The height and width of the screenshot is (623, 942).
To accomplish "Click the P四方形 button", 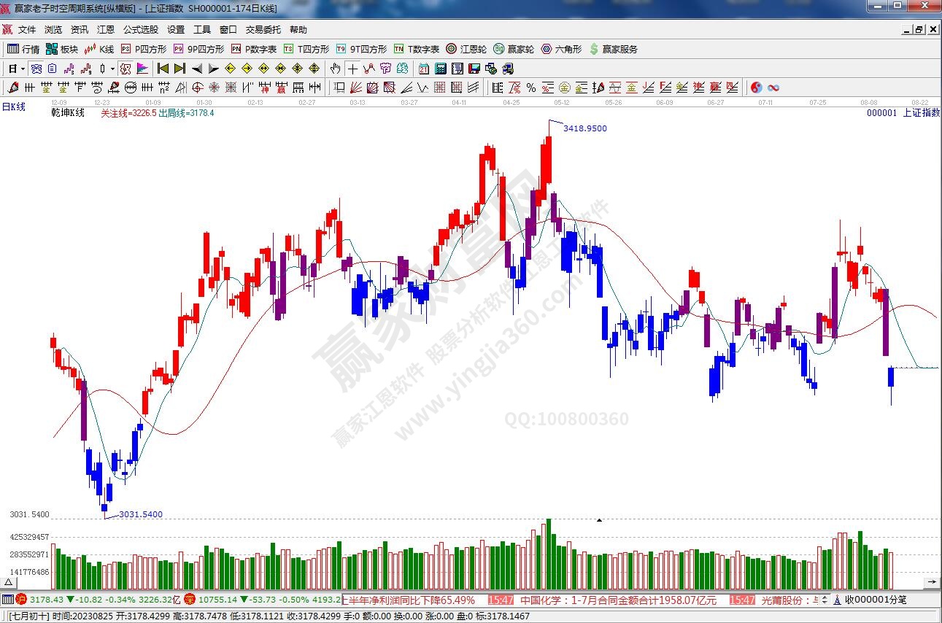I will click(144, 49).
